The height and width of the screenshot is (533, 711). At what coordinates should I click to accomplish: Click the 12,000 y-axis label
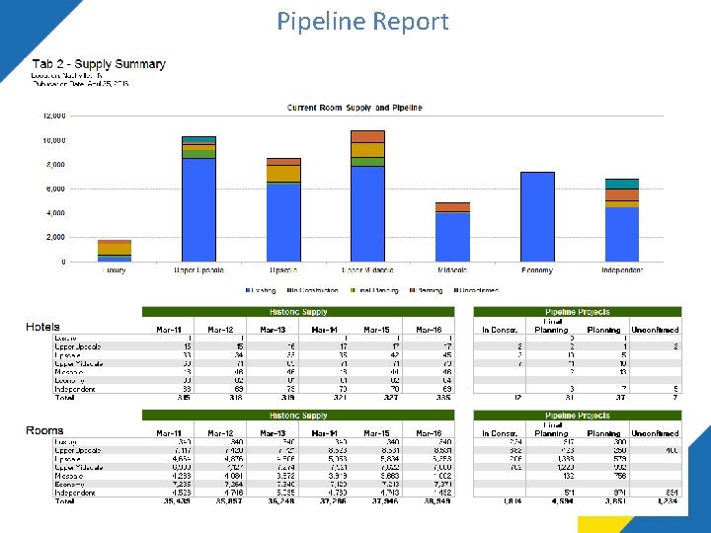pyautogui.click(x=54, y=116)
